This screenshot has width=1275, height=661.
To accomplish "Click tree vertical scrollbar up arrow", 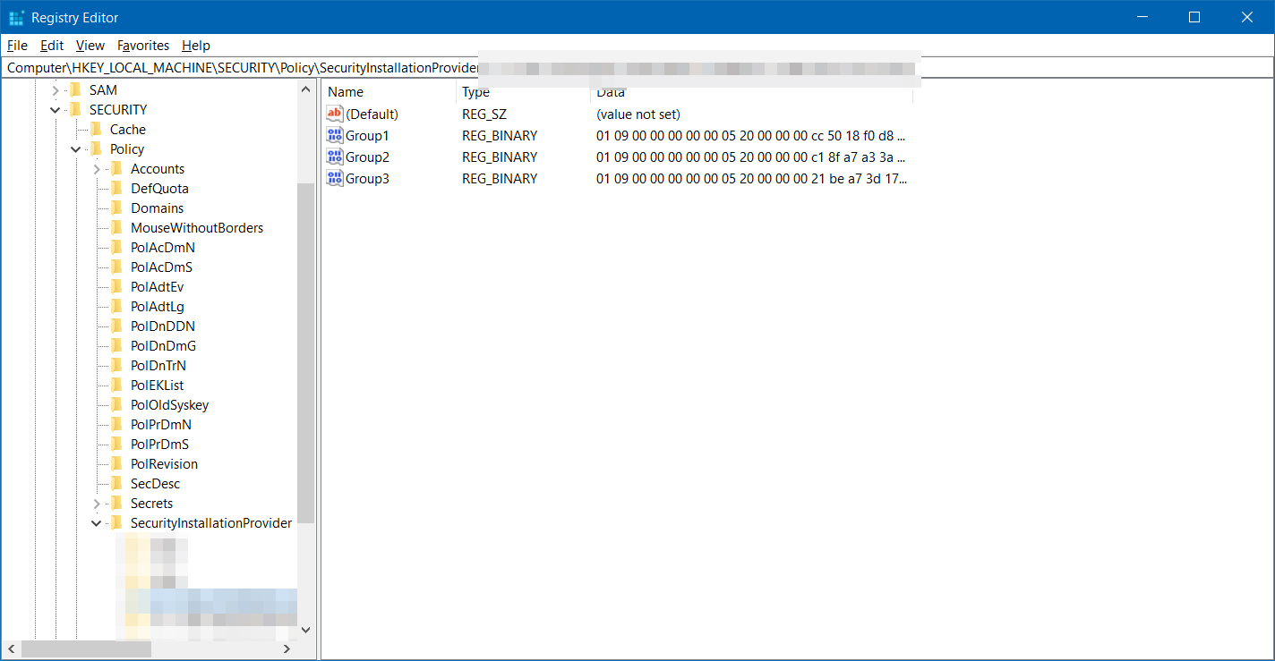I will tap(306, 89).
